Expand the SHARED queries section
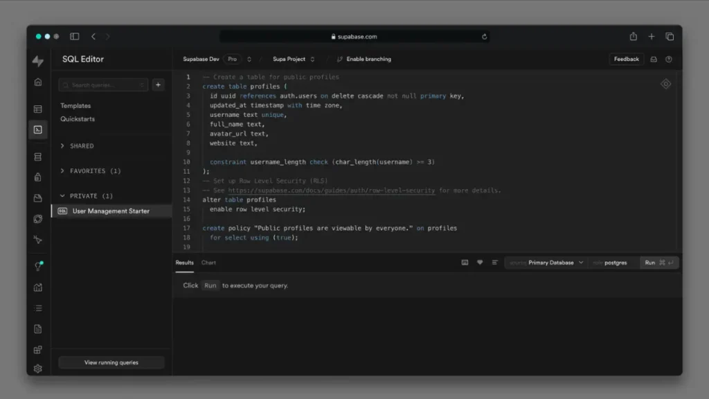This screenshot has height=399, width=709. coord(81,146)
